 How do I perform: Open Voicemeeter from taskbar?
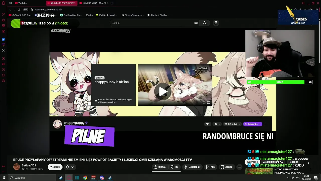click(94, 178)
